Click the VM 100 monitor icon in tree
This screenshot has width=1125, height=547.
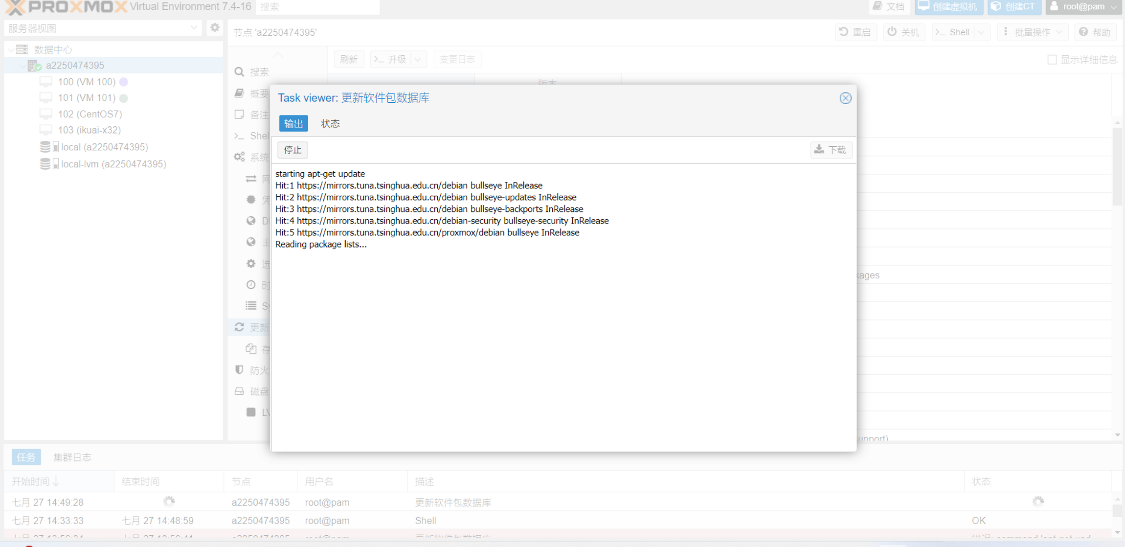coord(46,82)
